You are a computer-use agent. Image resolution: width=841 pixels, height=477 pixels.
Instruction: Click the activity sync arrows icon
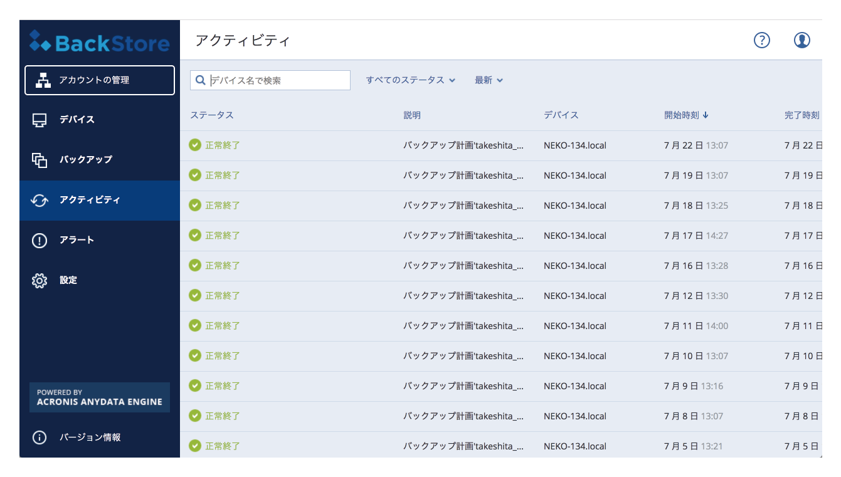tap(40, 200)
